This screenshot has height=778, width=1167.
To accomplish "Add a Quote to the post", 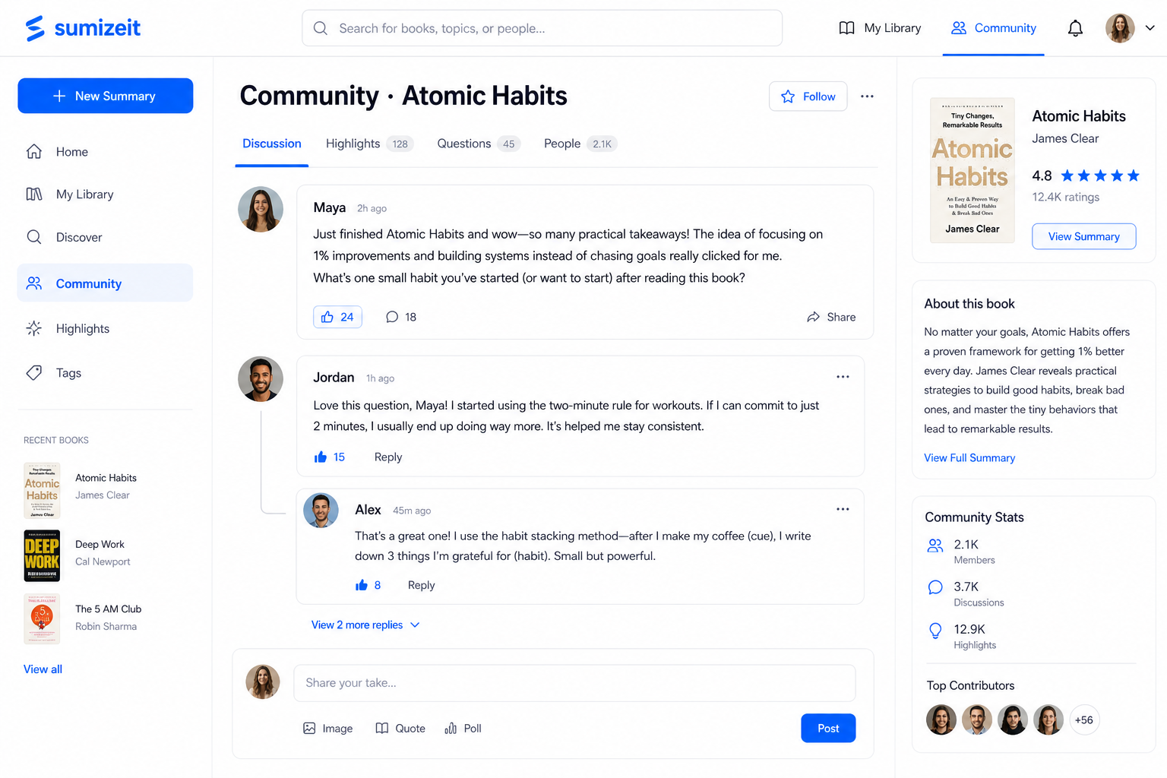I will (400, 728).
